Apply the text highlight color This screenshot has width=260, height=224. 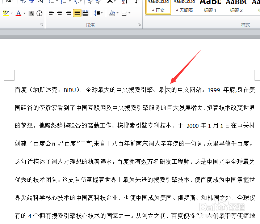coord(6,13)
